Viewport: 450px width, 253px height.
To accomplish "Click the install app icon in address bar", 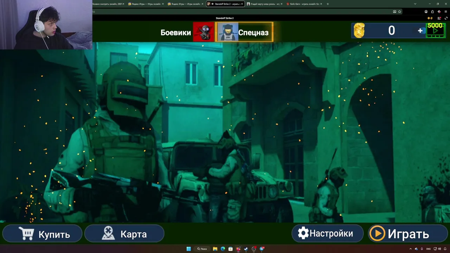I will pos(394,12).
